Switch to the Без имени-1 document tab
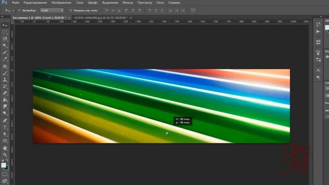The height and width of the screenshot is (185, 329). point(39,18)
